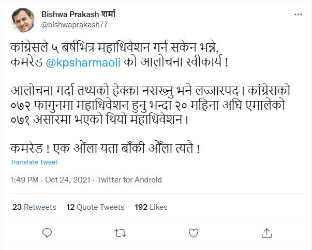312x250 pixels.
Task: View the 192 Likes list
Action: point(151,207)
